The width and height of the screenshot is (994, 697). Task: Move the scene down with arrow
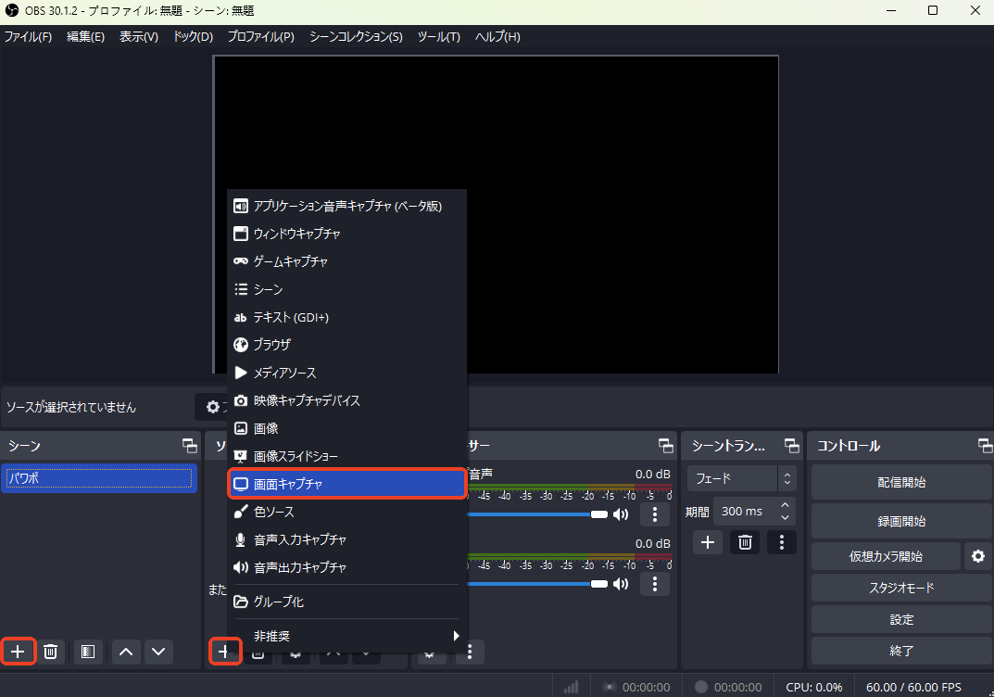pos(159,652)
